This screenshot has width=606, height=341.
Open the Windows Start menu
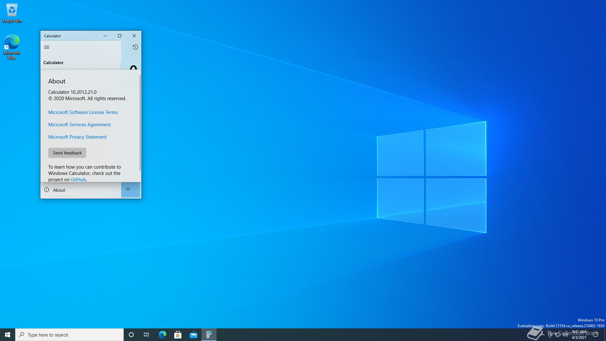(x=8, y=335)
